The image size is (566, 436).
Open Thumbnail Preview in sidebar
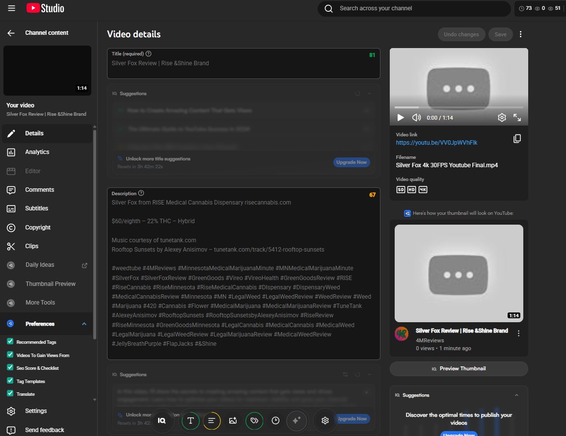[47, 284]
